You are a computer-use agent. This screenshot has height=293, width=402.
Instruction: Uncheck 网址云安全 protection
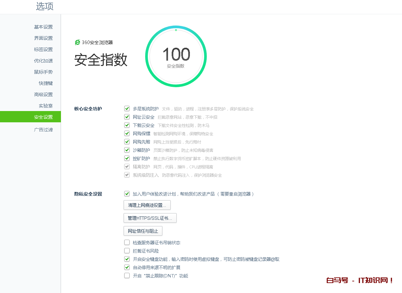click(x=127, y=117)
